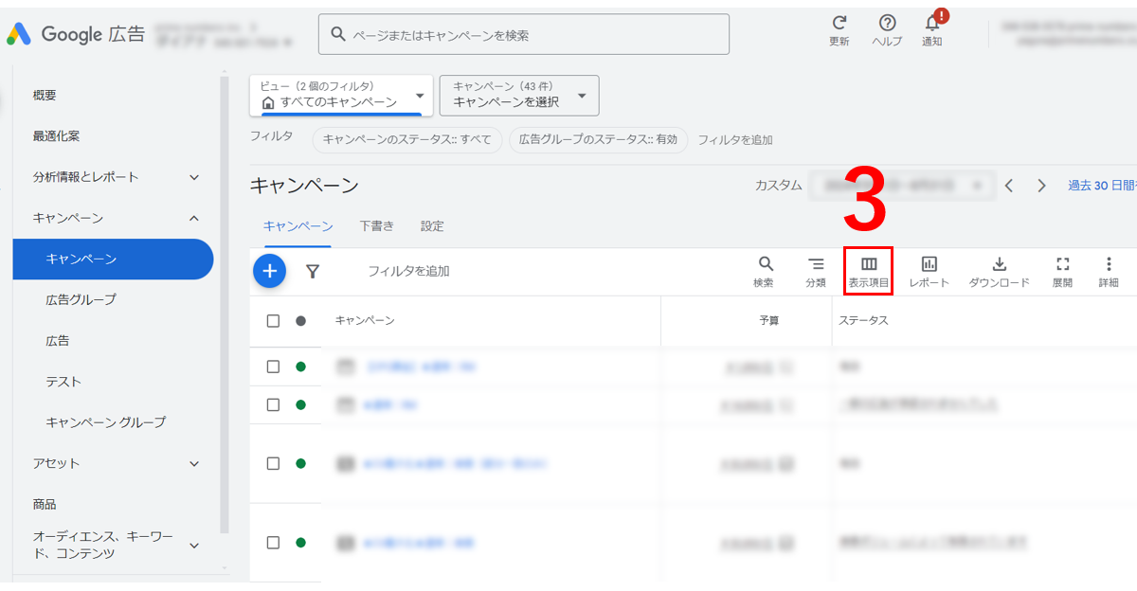Click ダウンロード download icon

point(999,272)
